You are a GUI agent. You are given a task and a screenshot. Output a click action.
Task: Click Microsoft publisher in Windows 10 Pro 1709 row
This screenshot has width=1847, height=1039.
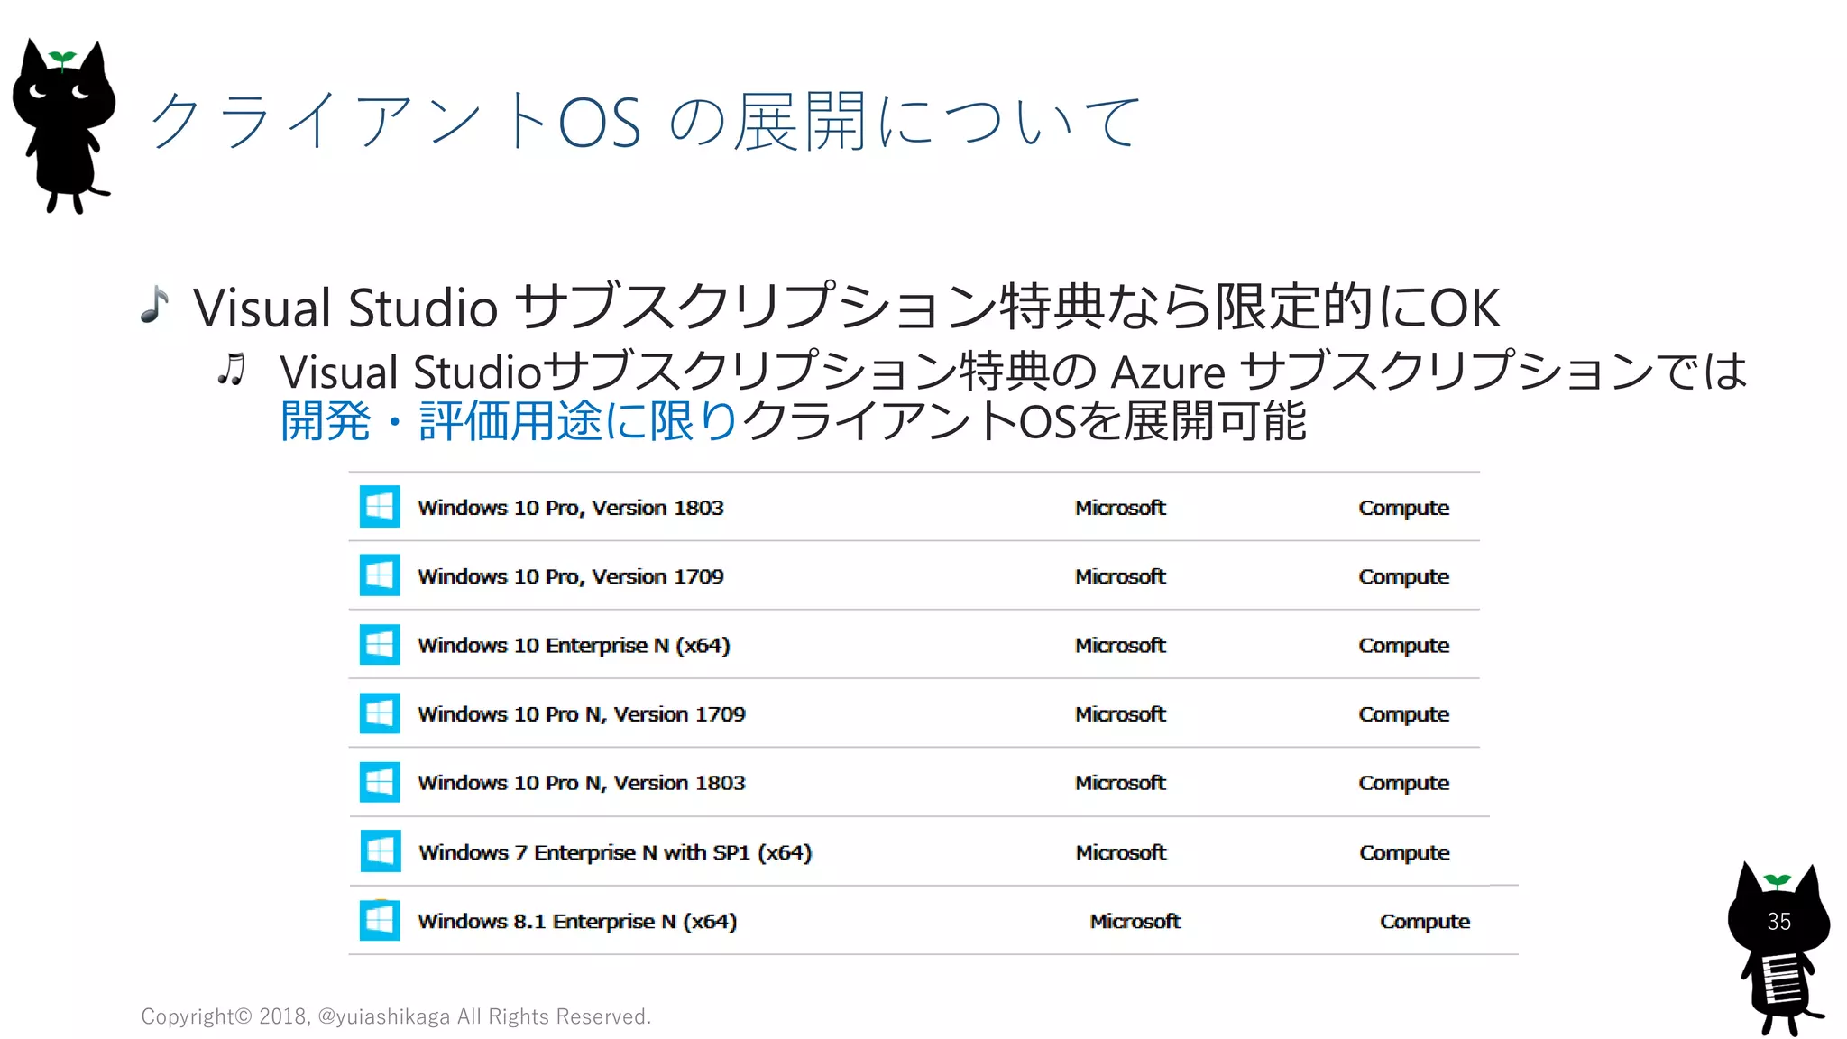(1120, 576)
